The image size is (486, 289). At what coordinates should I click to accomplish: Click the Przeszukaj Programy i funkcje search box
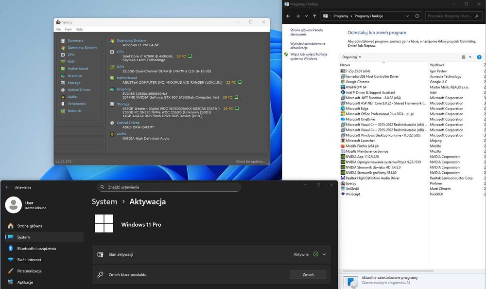click(453, 16)
